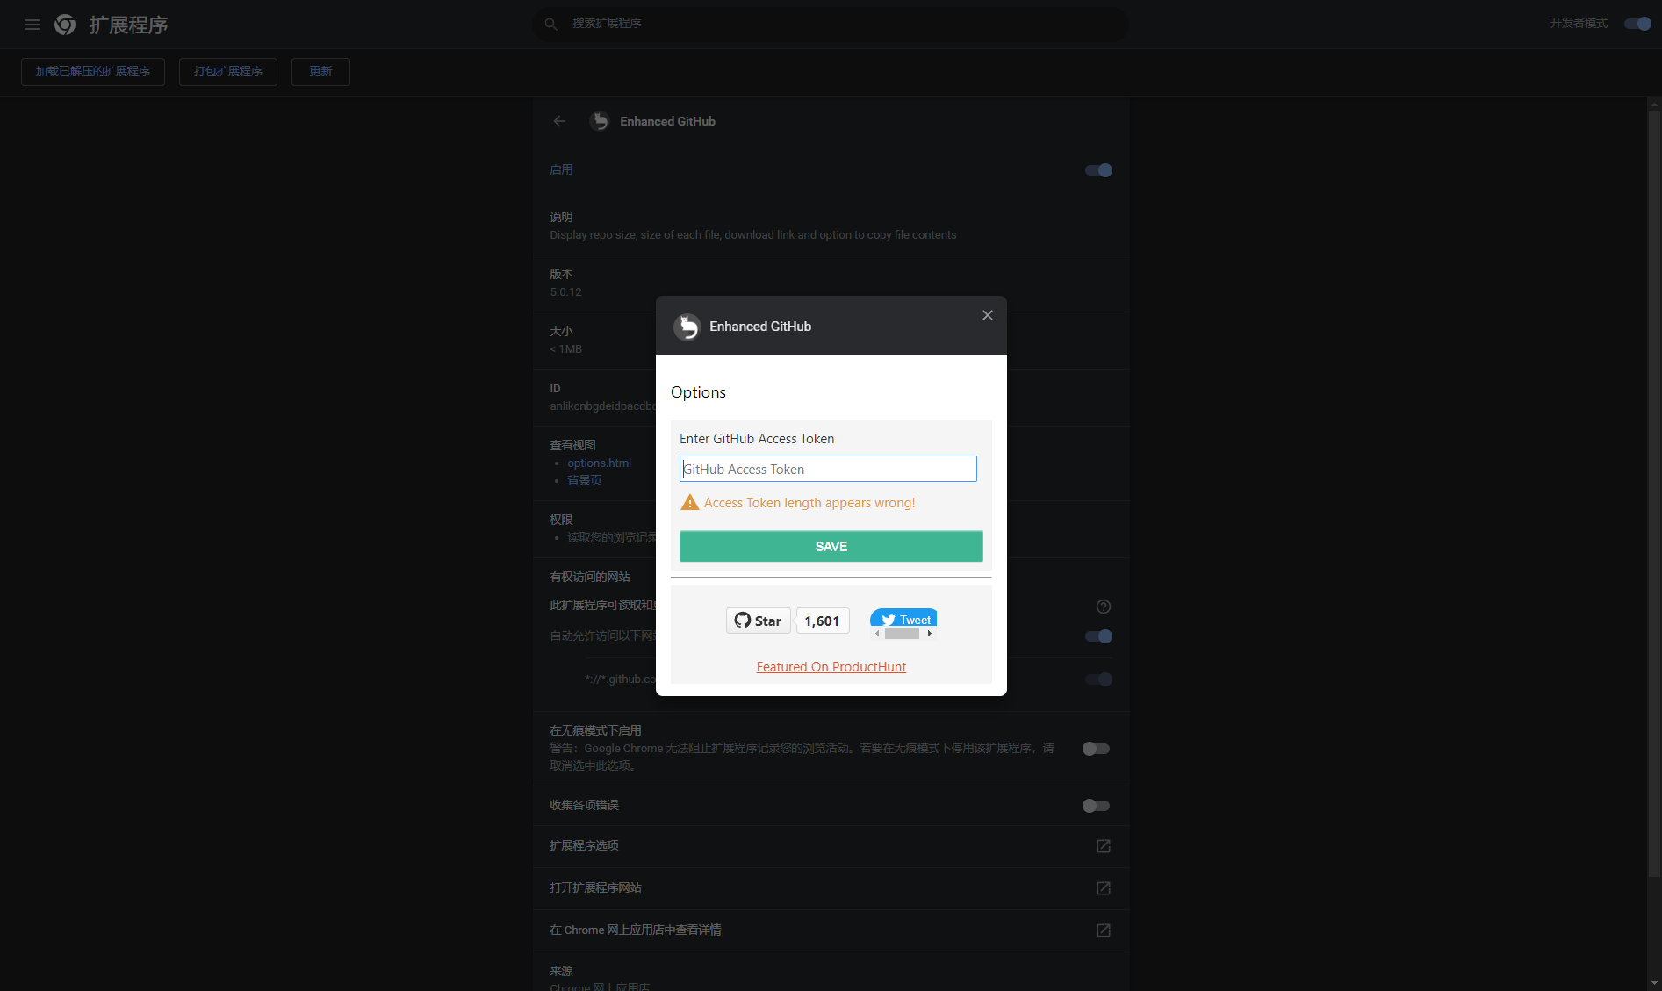The height and width of the screenshot is (991, 1662).
Task: Click 'Access Token length appears wrong!' message
Action: click(x=809, y=503)
